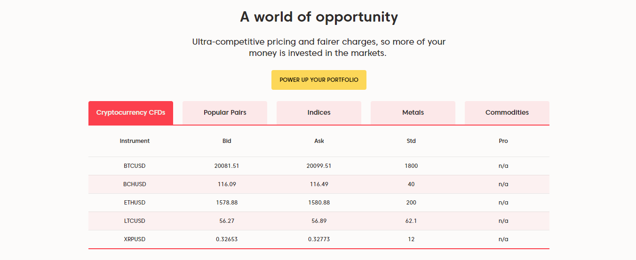Click the LTCUSD Std value 62.1
Image resolution: width=636 pixels, height=260 pixels.
(411, 221)
